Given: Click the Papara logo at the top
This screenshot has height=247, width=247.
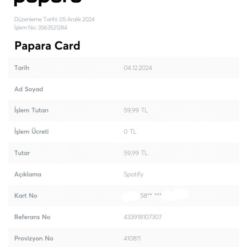Looking at the screenshot, I should (x=48, y=3).
